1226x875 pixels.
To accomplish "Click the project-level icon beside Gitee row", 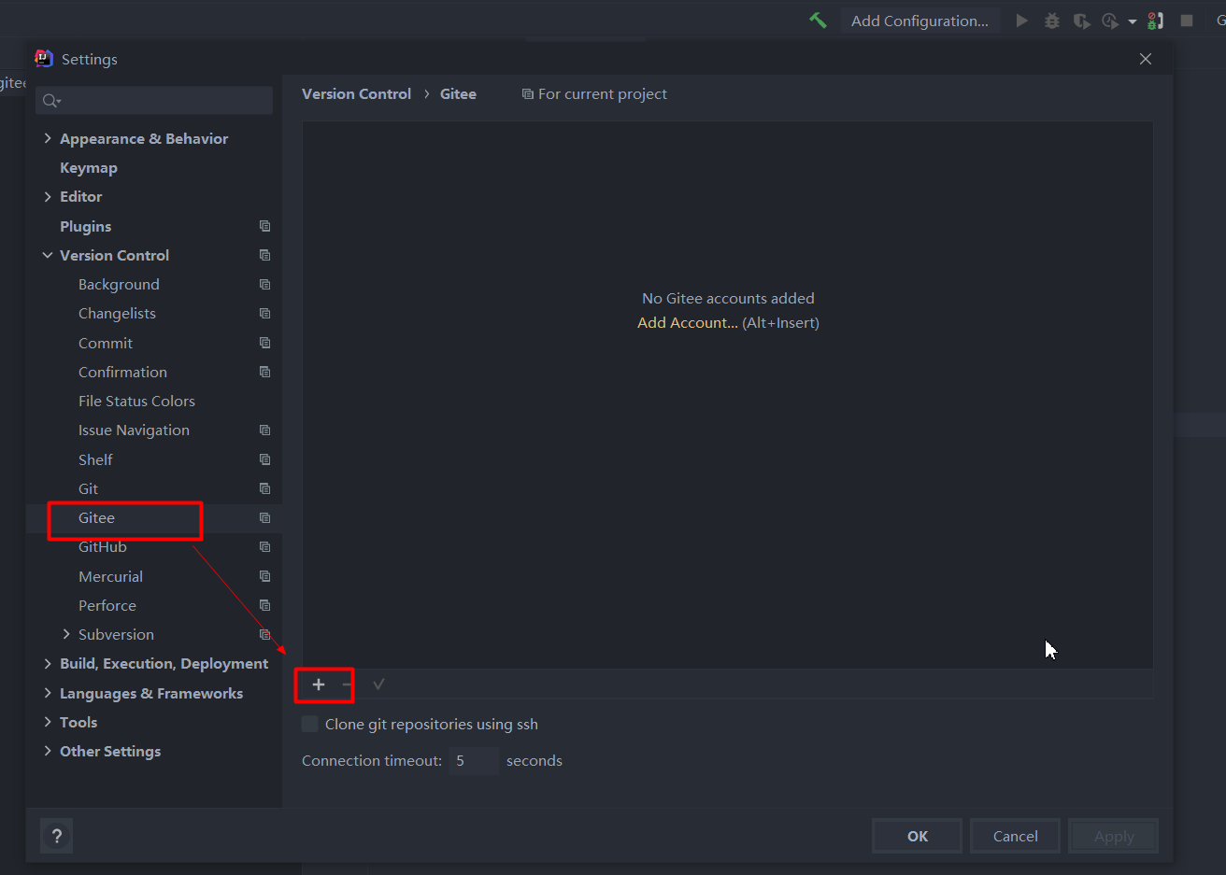I will click(x=264, y=517).
